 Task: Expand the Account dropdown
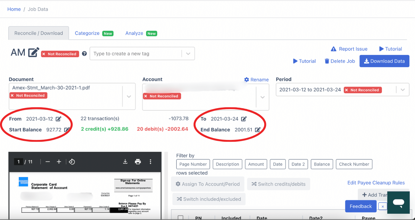click(263, 97)
